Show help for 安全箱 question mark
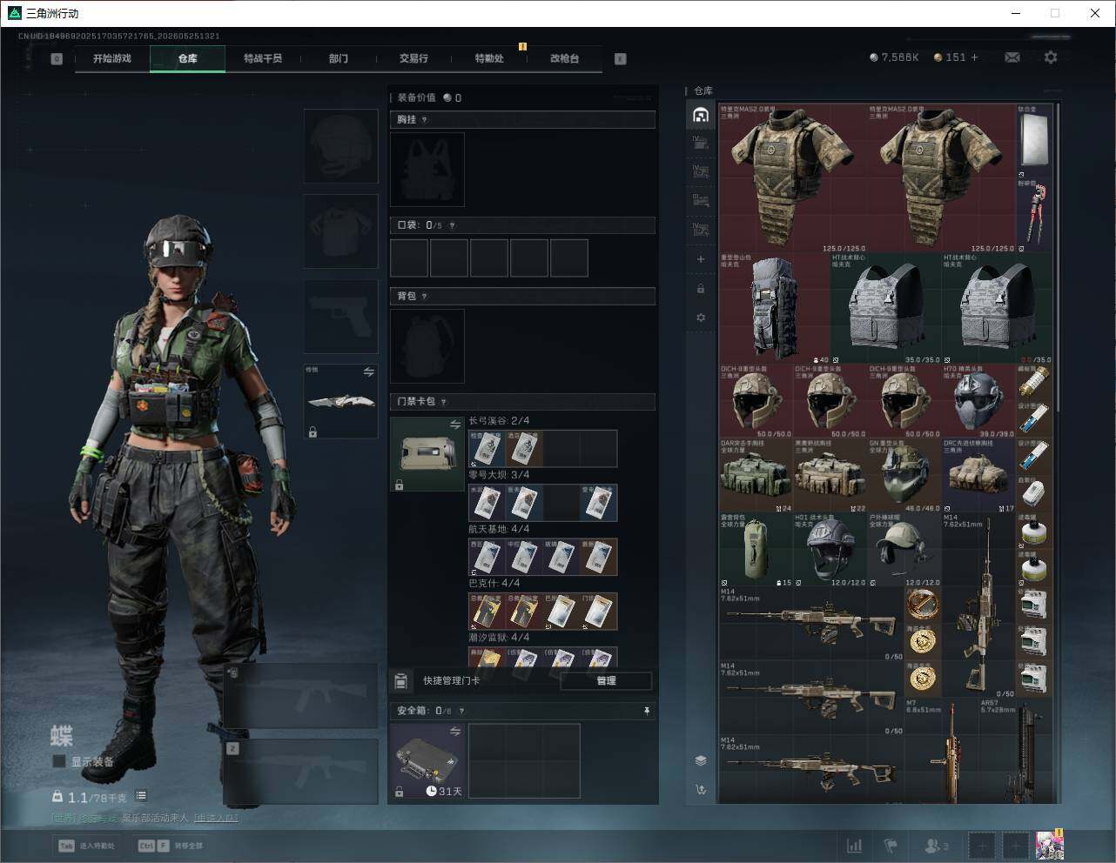 pos(461,711)
